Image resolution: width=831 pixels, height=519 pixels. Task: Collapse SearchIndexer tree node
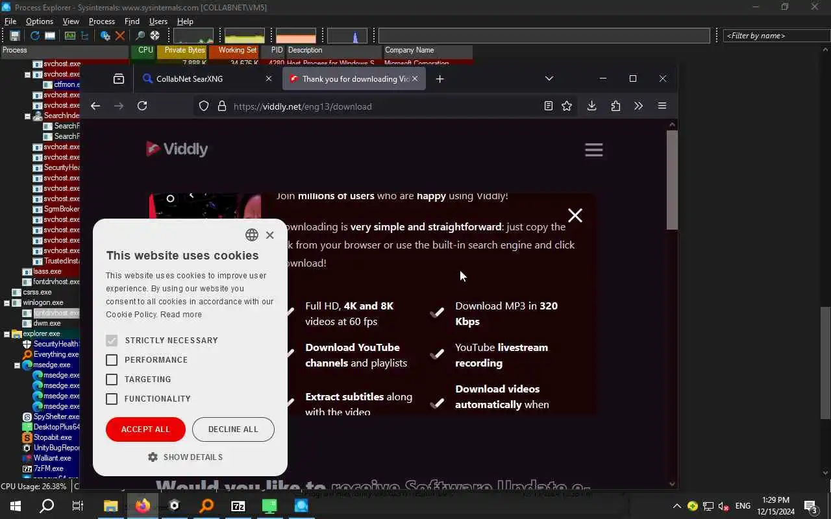coord(27,116)
